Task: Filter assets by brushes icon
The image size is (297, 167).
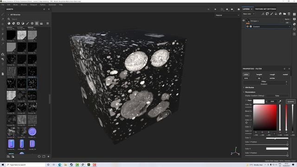Action: tap(27, 24)
